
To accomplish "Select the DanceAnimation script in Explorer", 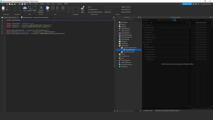I will click(129, 50).
